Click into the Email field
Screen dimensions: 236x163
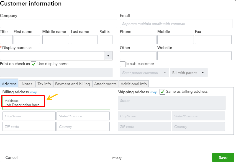(176, 24)
